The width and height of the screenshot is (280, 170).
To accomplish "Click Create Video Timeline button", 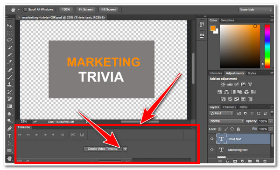I will (x=103, y=149).
